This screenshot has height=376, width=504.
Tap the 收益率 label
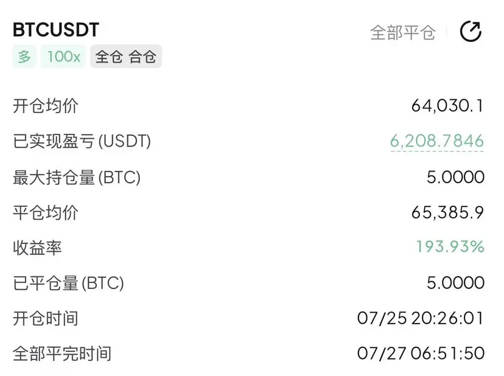tap(37, 248)
